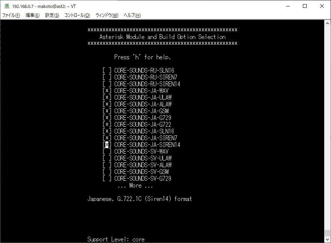This screenshot has height=243, width=331.
Task: Click the CORE-SOUNDS-SV-WAV label text
Action: tap(141, 151)
